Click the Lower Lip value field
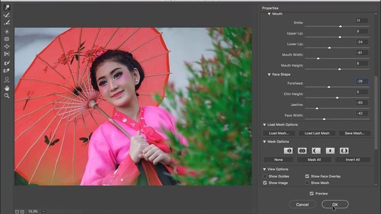This screenshot has width=381, height=214. click(x=362, y=42)
